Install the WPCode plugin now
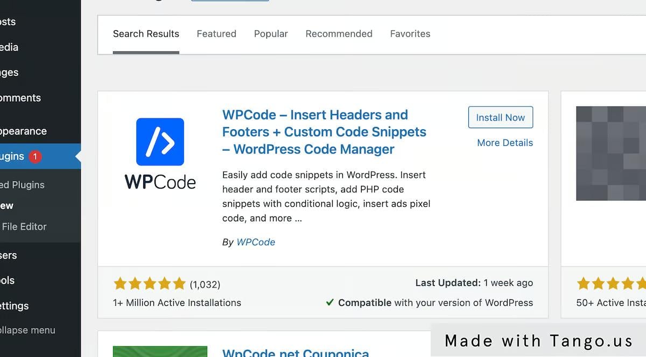 point(501,117)
